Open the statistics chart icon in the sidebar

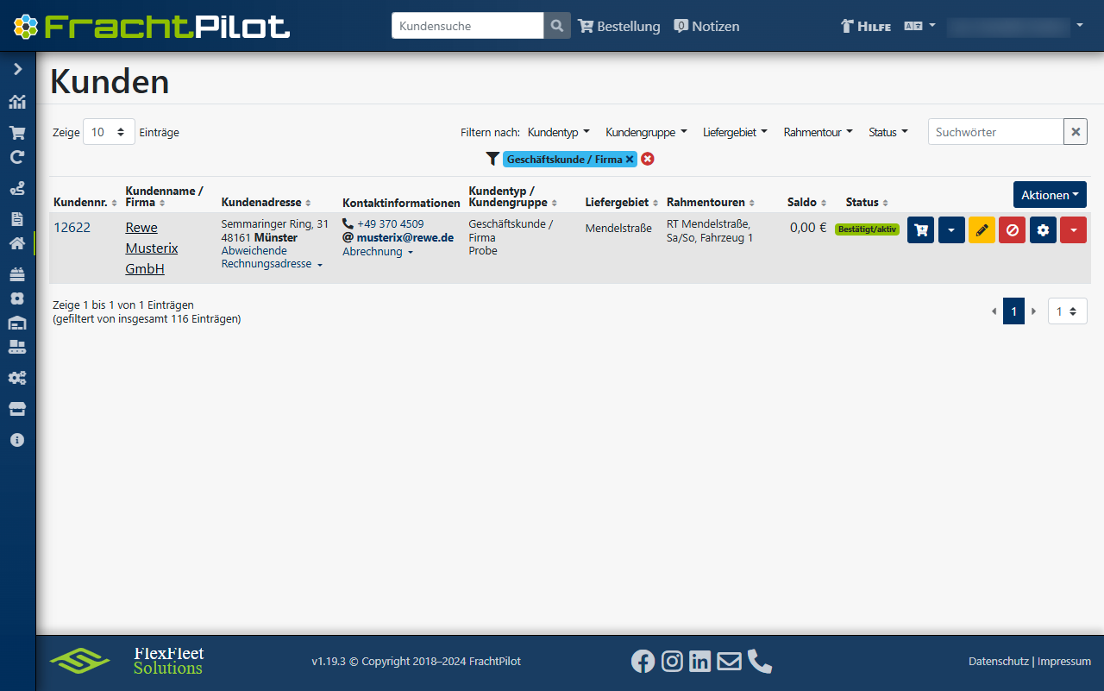click(17, 102)
